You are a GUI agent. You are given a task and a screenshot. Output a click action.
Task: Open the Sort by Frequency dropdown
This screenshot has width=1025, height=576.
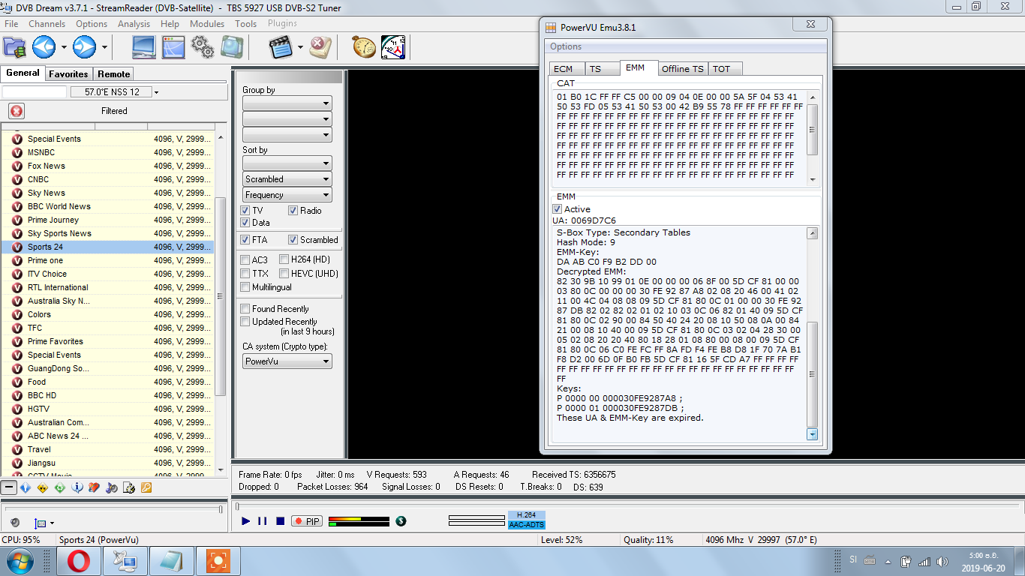[287, 195]
